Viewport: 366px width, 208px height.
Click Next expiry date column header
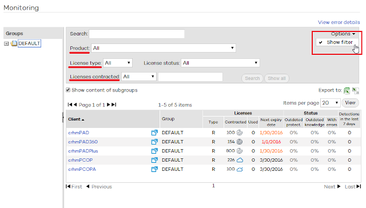click(271, 122)
